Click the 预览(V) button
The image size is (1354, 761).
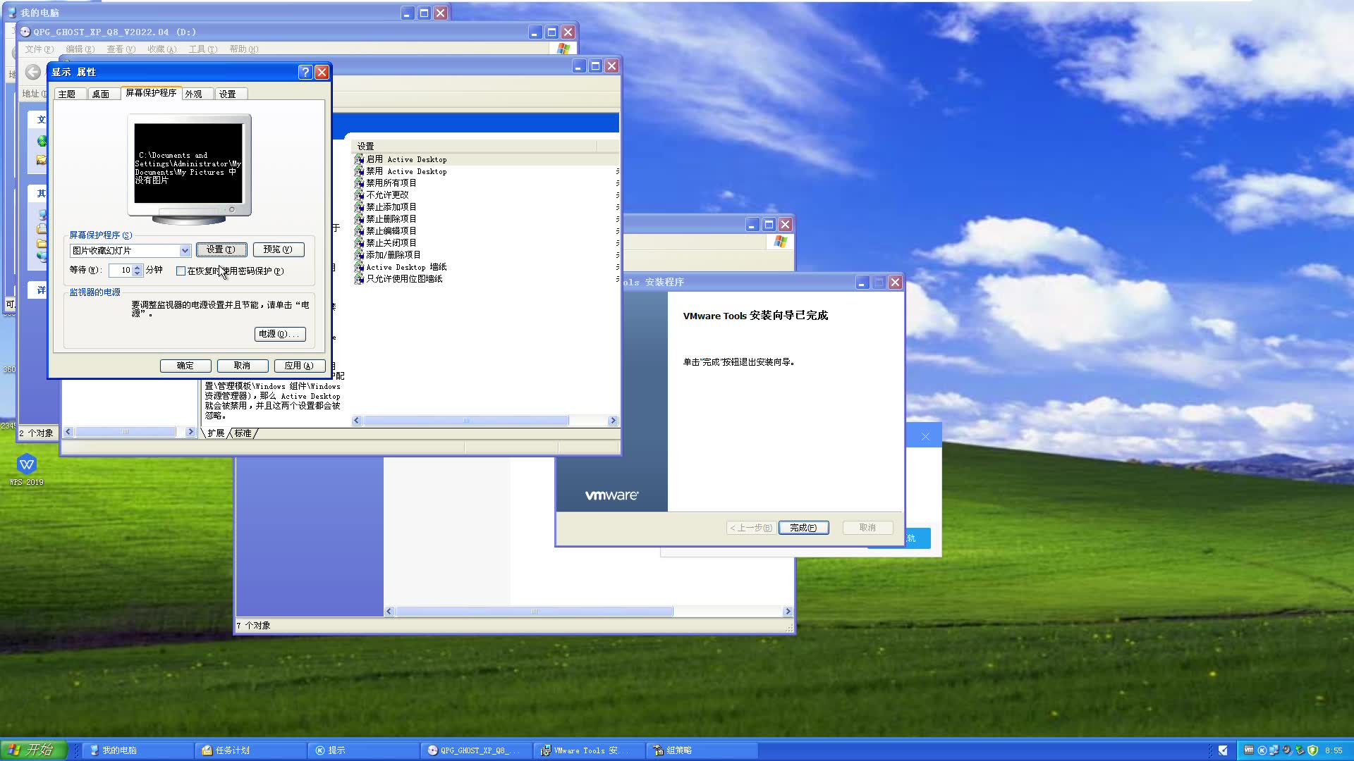pyautogui.click(x=278, y=249)
